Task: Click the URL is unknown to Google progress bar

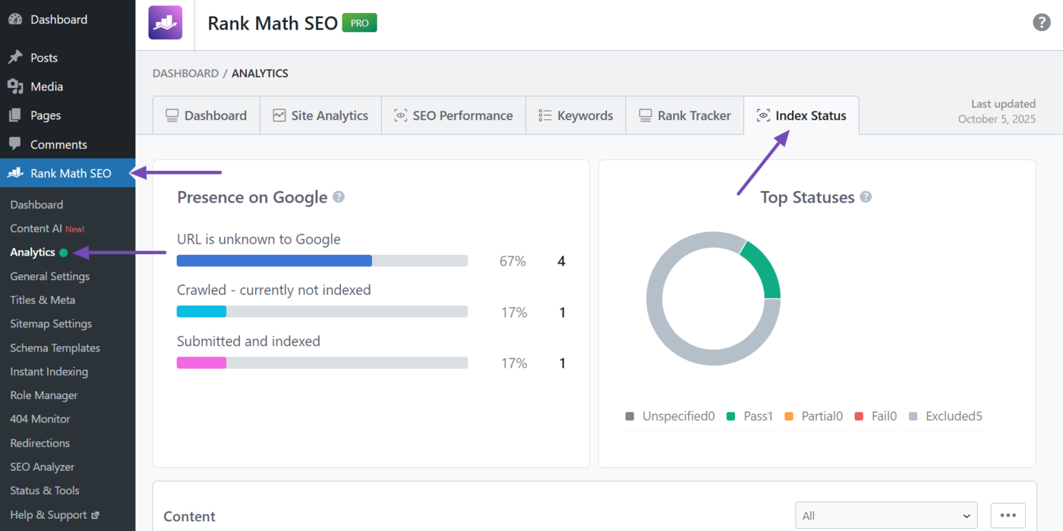Action: [322, 260]
